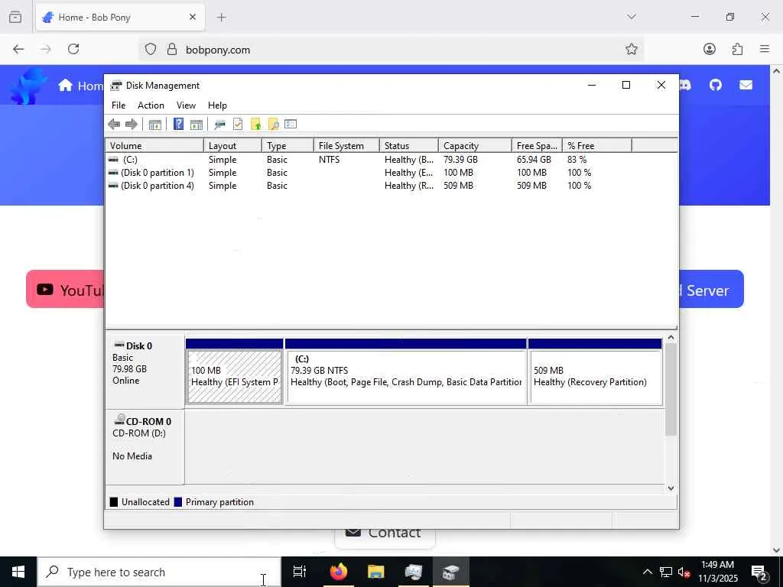Reload the bobpony.com page

tap(73, 50)
